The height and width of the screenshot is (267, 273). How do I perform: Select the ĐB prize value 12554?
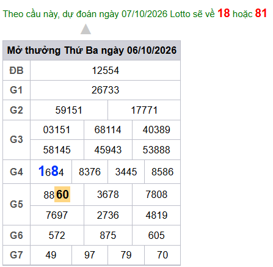[106, 71]
